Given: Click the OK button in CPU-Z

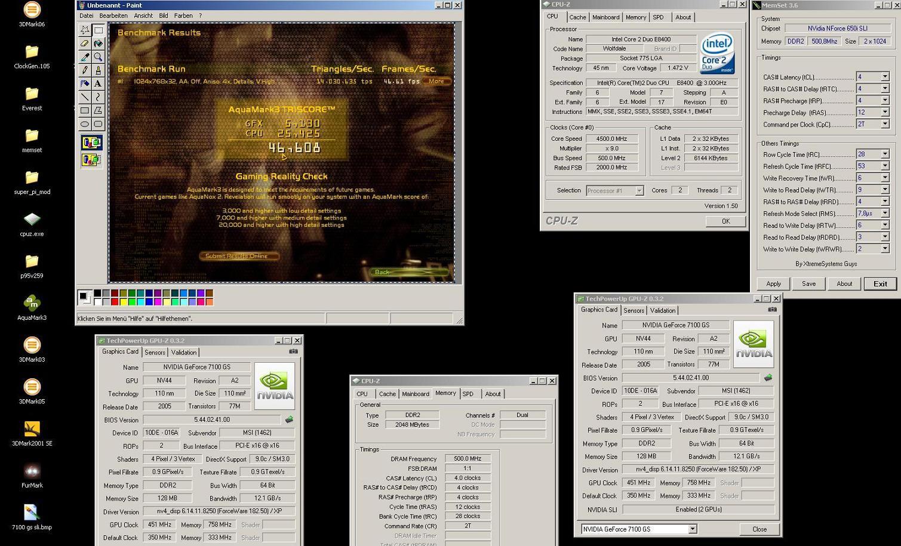Looking at the screenshot, I should [725, 221].
